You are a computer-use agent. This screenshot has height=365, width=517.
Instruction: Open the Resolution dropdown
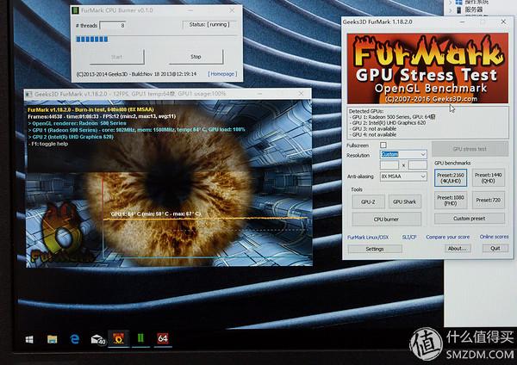pyautogui.click(x=403, y=154)
